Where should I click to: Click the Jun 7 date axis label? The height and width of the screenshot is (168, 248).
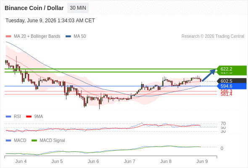click(129, 162)
